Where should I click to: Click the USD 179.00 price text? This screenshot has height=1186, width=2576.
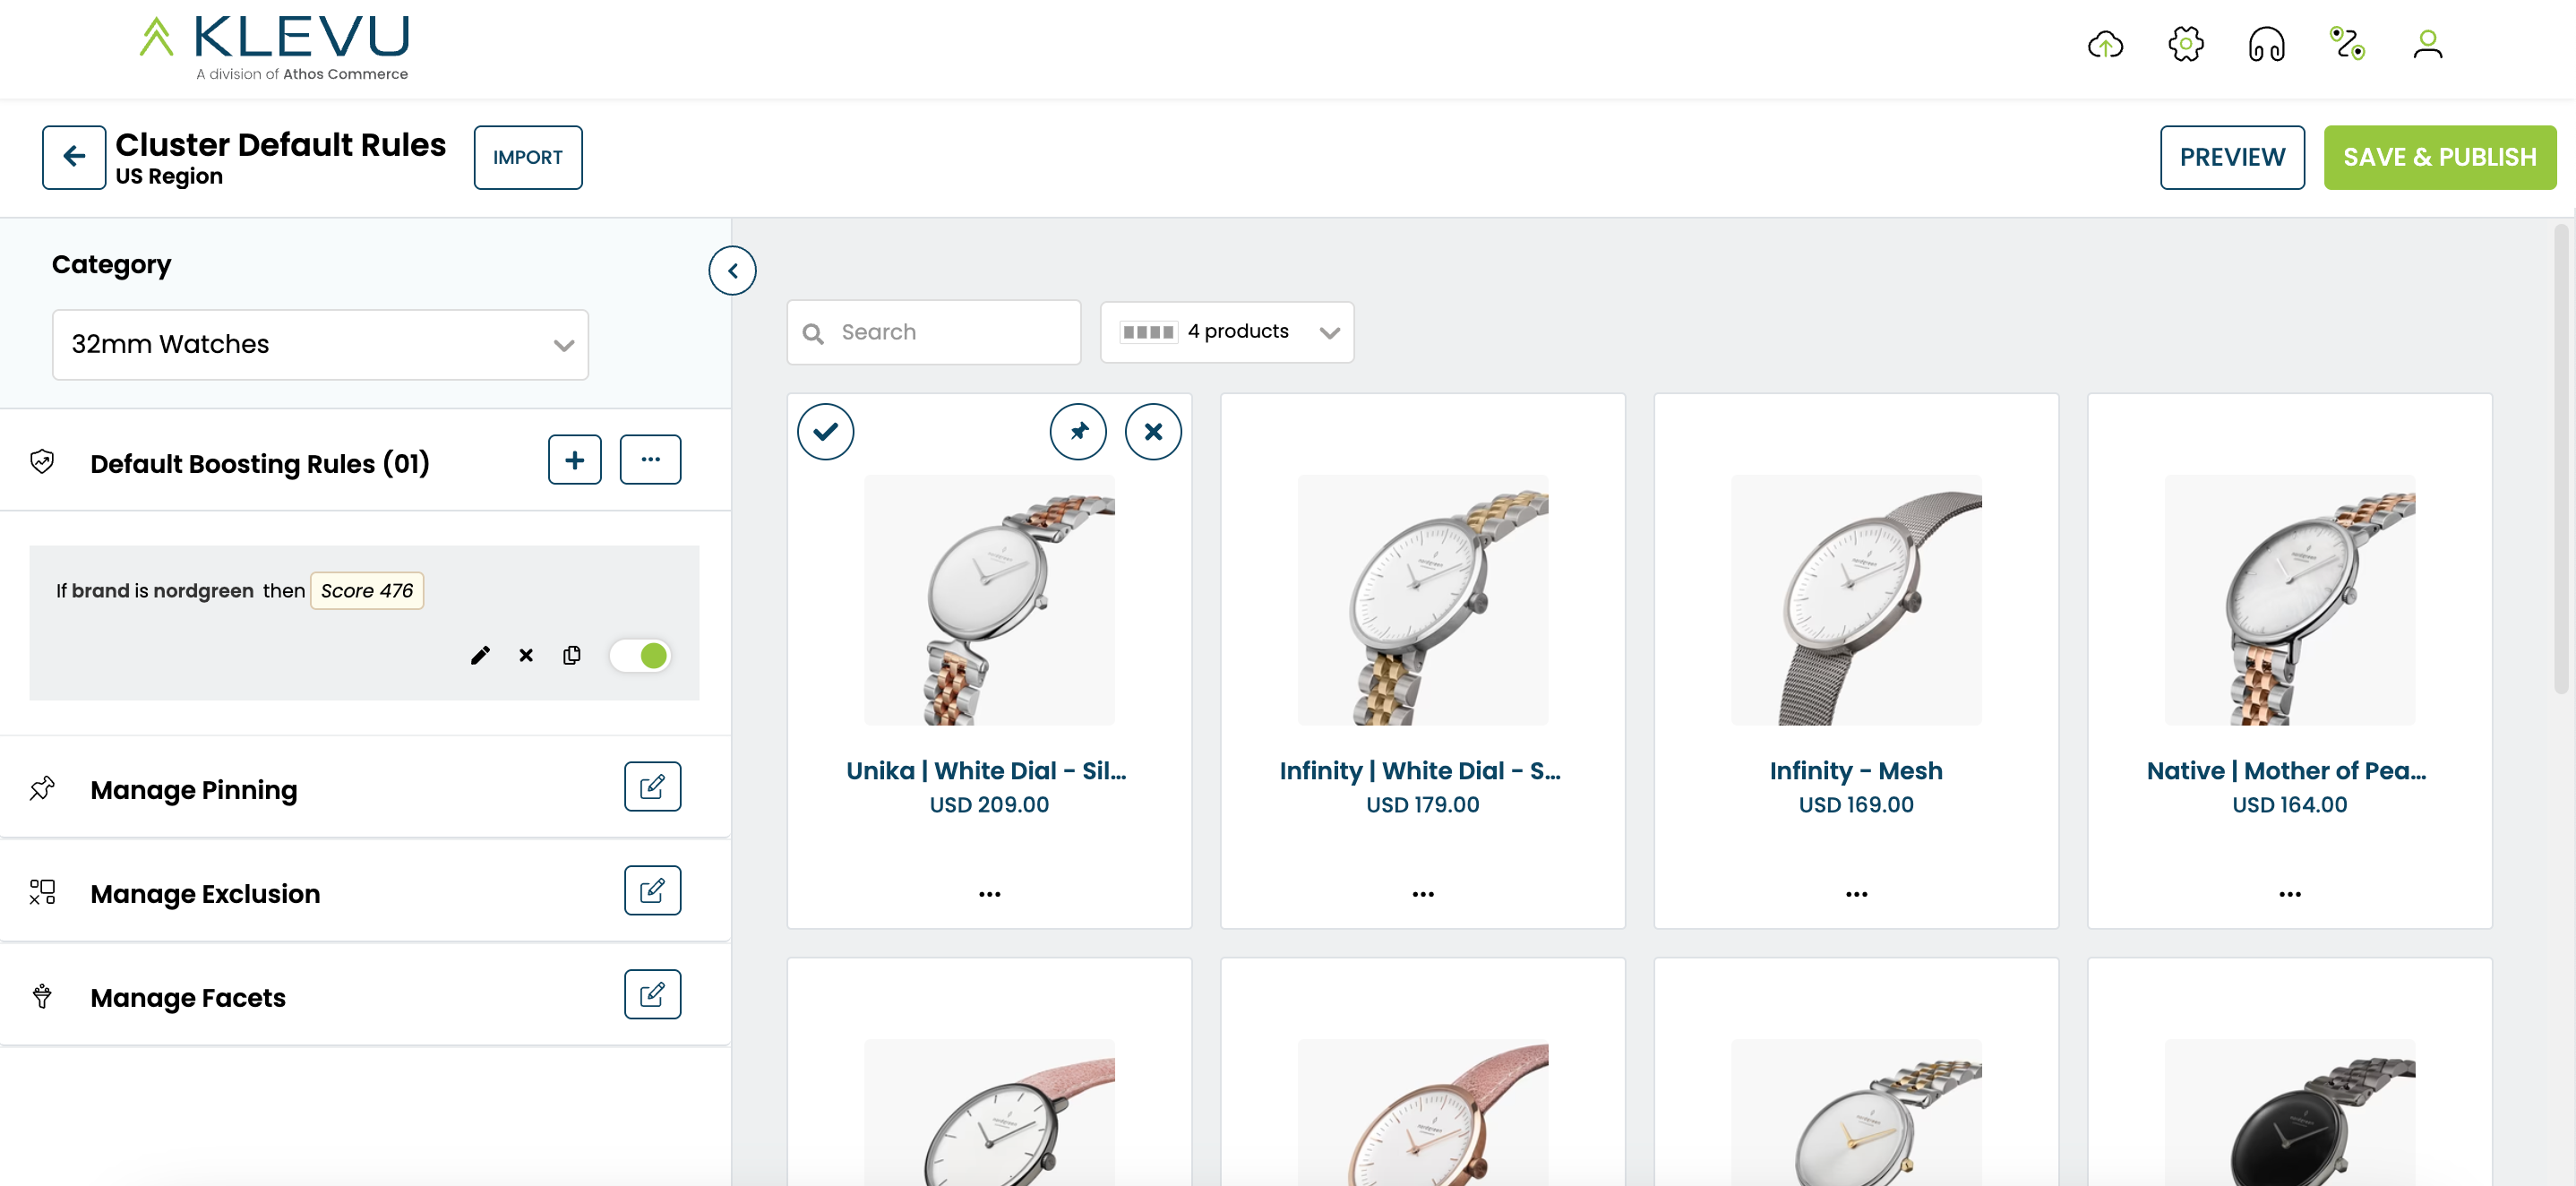click(x=1423, y=805)
